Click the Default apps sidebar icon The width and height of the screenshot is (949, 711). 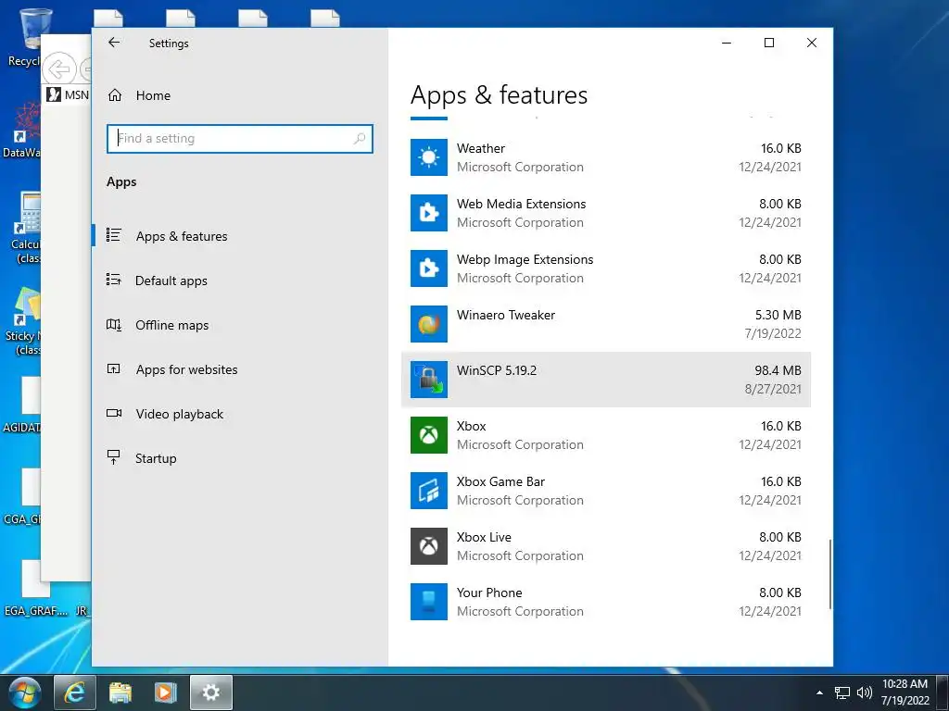pyautogui.click(x=113, y=280)
